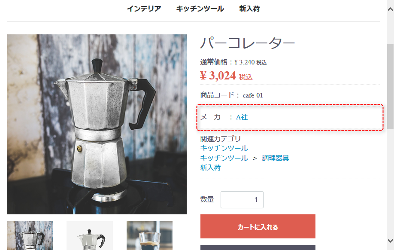Click the scrollbar down arrow

tap(390, 241)
